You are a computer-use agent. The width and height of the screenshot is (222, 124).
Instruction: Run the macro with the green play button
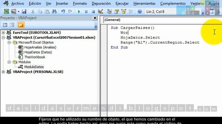79,11
